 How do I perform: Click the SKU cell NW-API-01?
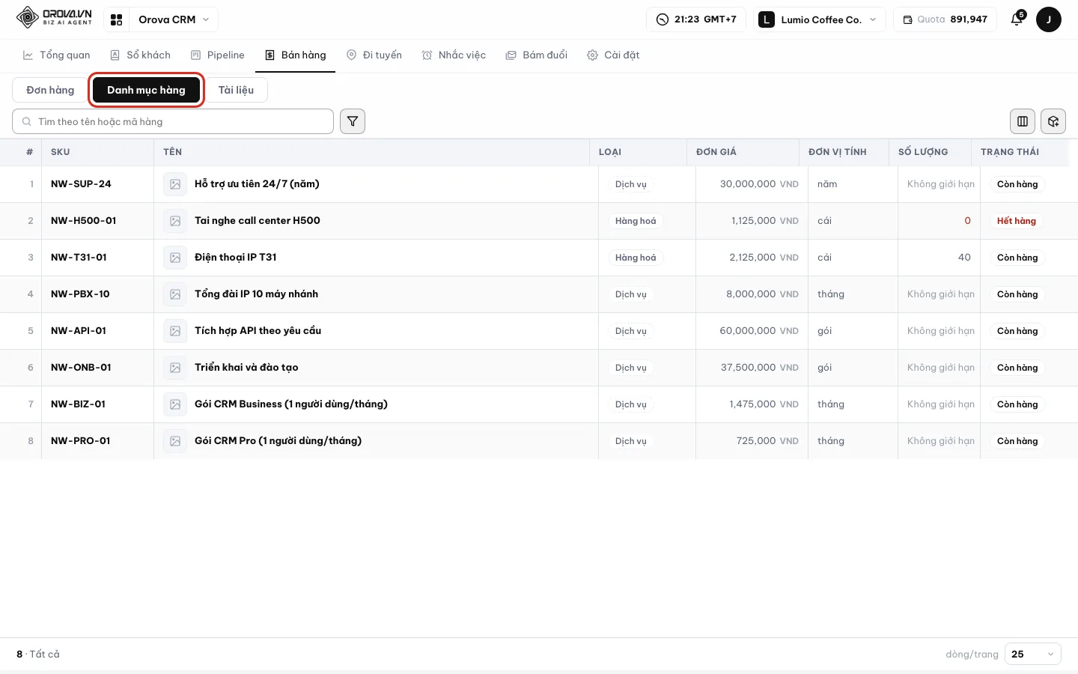79,331
